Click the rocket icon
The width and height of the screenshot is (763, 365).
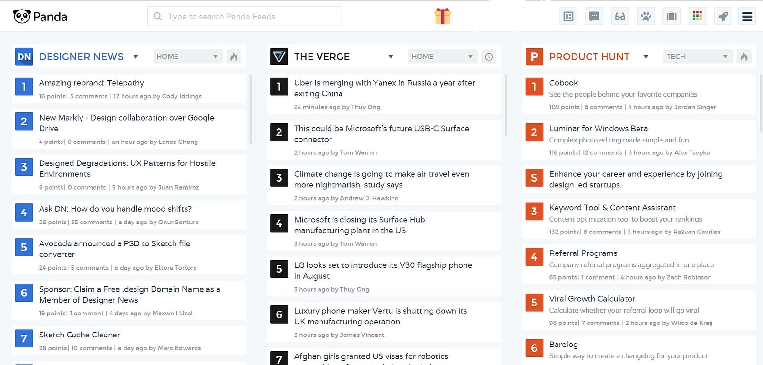click(723, 17)
